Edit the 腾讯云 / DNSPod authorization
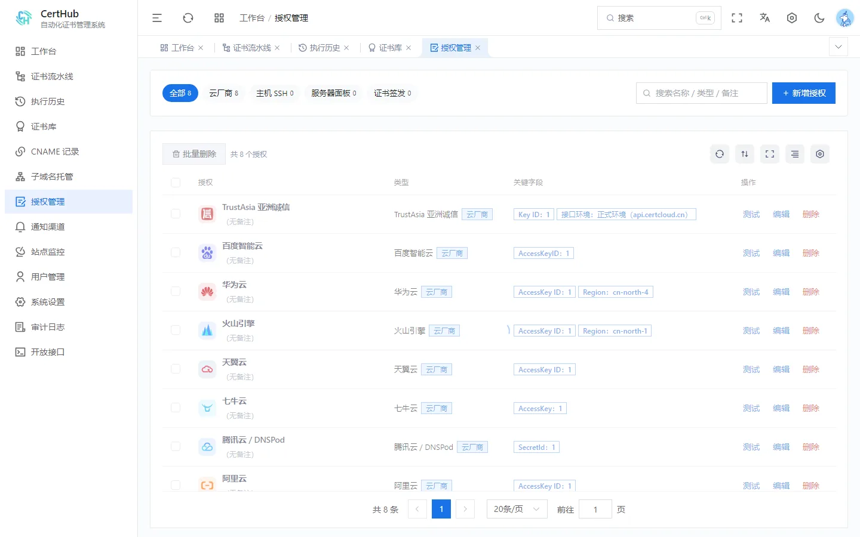 [x=781, y=447]
